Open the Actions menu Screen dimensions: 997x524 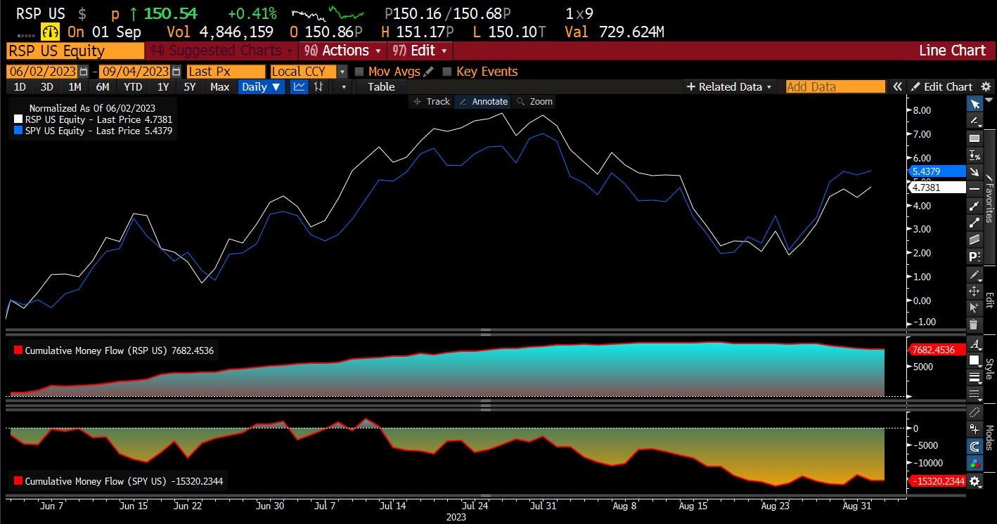click(342, 51)
